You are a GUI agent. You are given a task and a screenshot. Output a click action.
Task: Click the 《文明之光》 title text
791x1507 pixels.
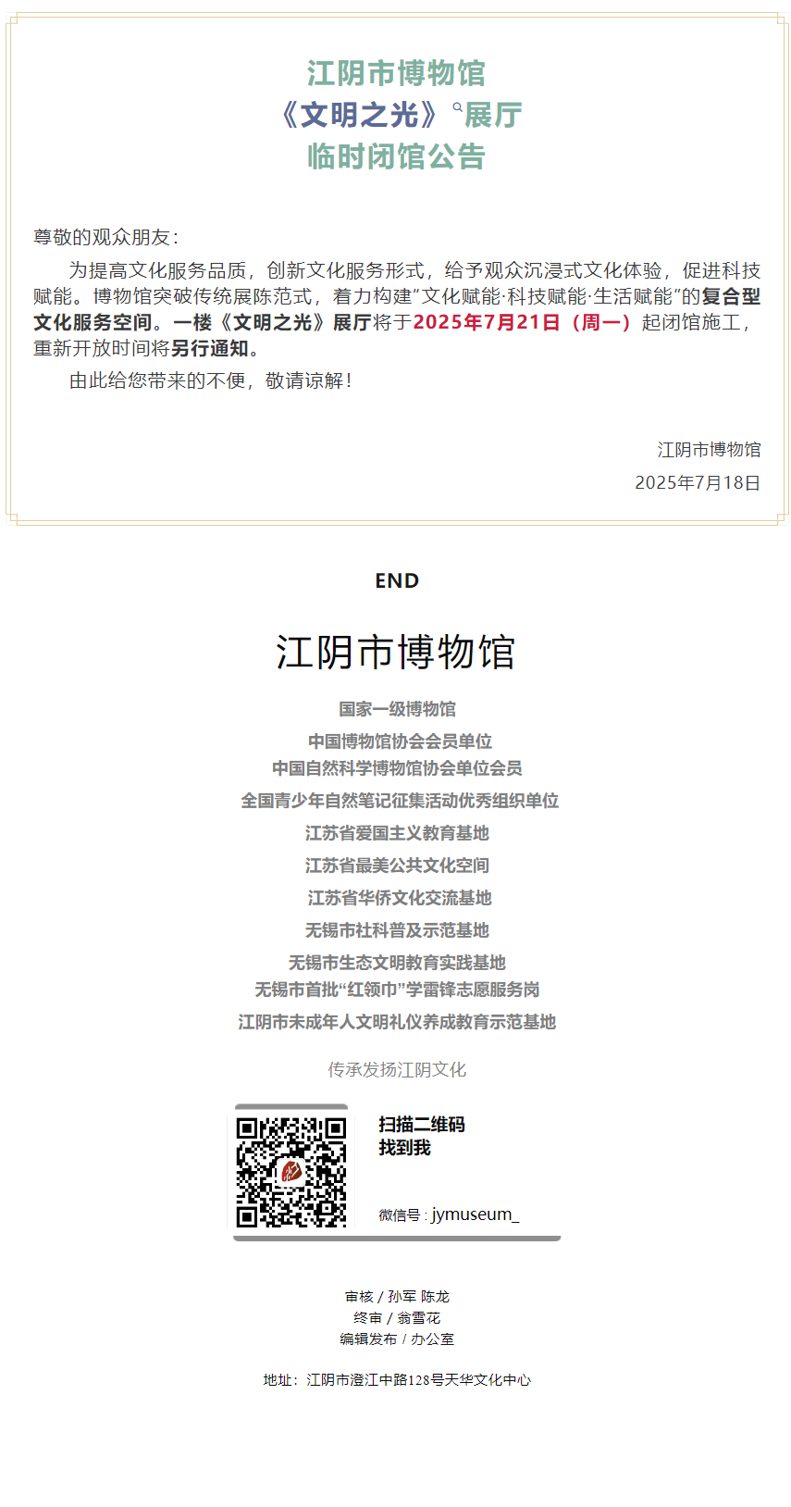pyautogui.click(x=359, y=115)
